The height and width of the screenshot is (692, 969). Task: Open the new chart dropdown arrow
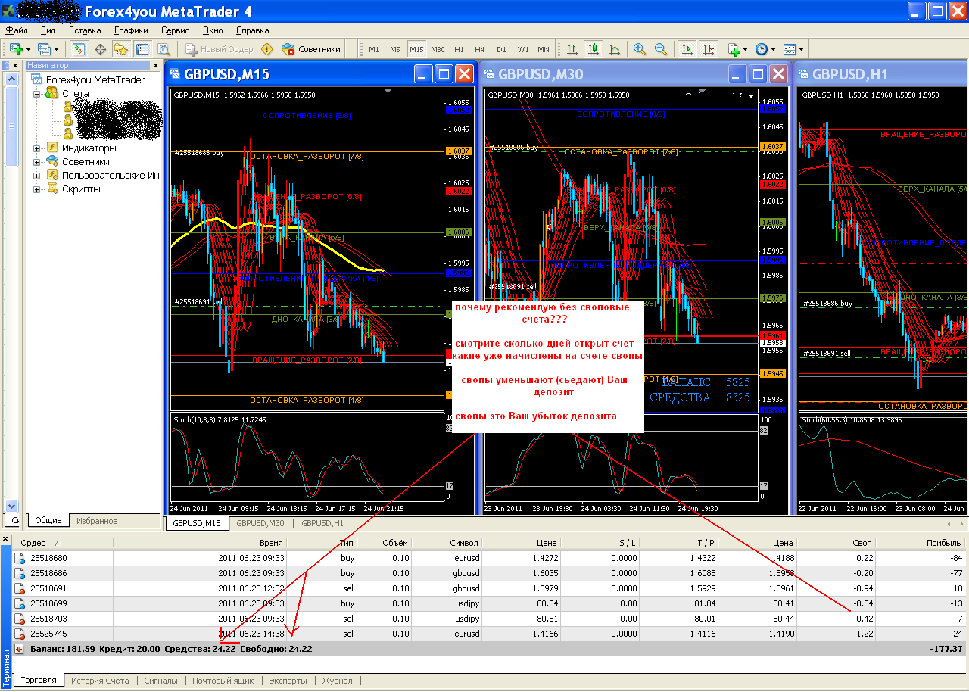coord(29,49)
